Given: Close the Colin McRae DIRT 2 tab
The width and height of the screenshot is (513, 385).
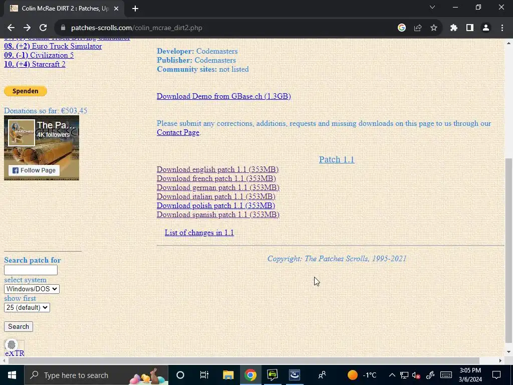Looking at the screenshot, I should pos(116,9).
